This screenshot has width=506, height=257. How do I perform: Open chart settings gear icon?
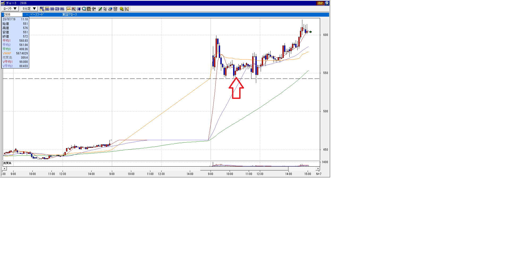[x=122, y=9]
